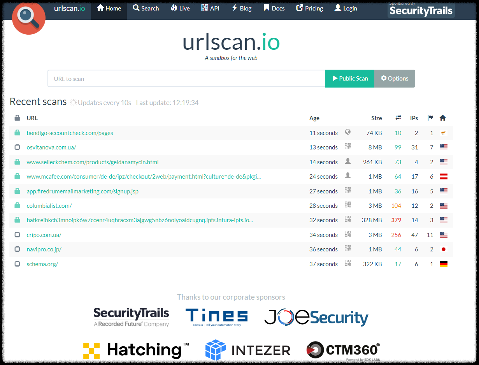Open the mcafee.com checkout payment scan
479x365 pixels.
(x=144, y=177)
